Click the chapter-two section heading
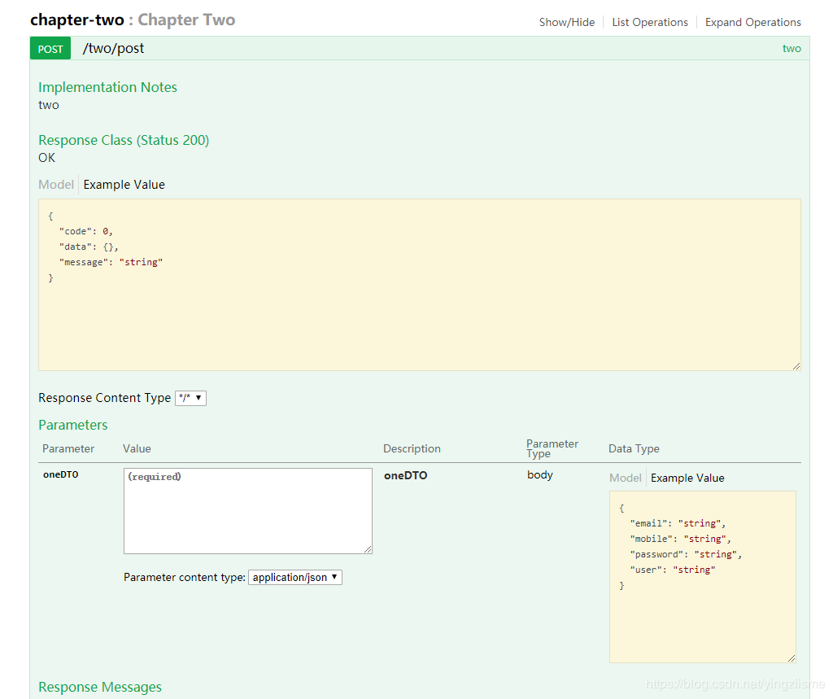The image size is (833, 699). point(133,20)
